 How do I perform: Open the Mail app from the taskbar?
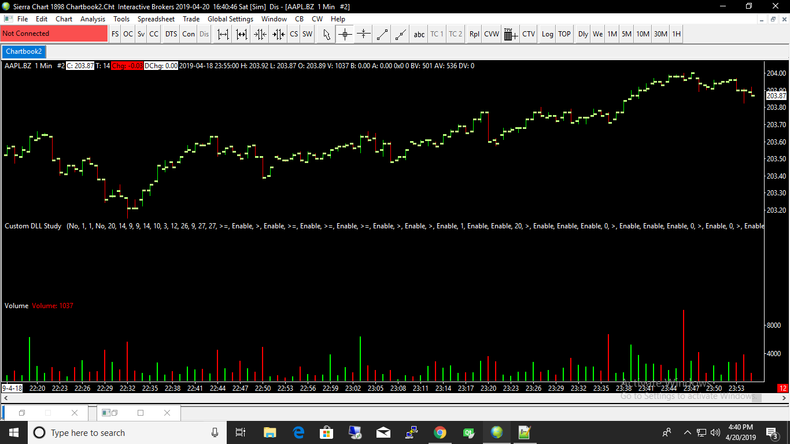383,432
